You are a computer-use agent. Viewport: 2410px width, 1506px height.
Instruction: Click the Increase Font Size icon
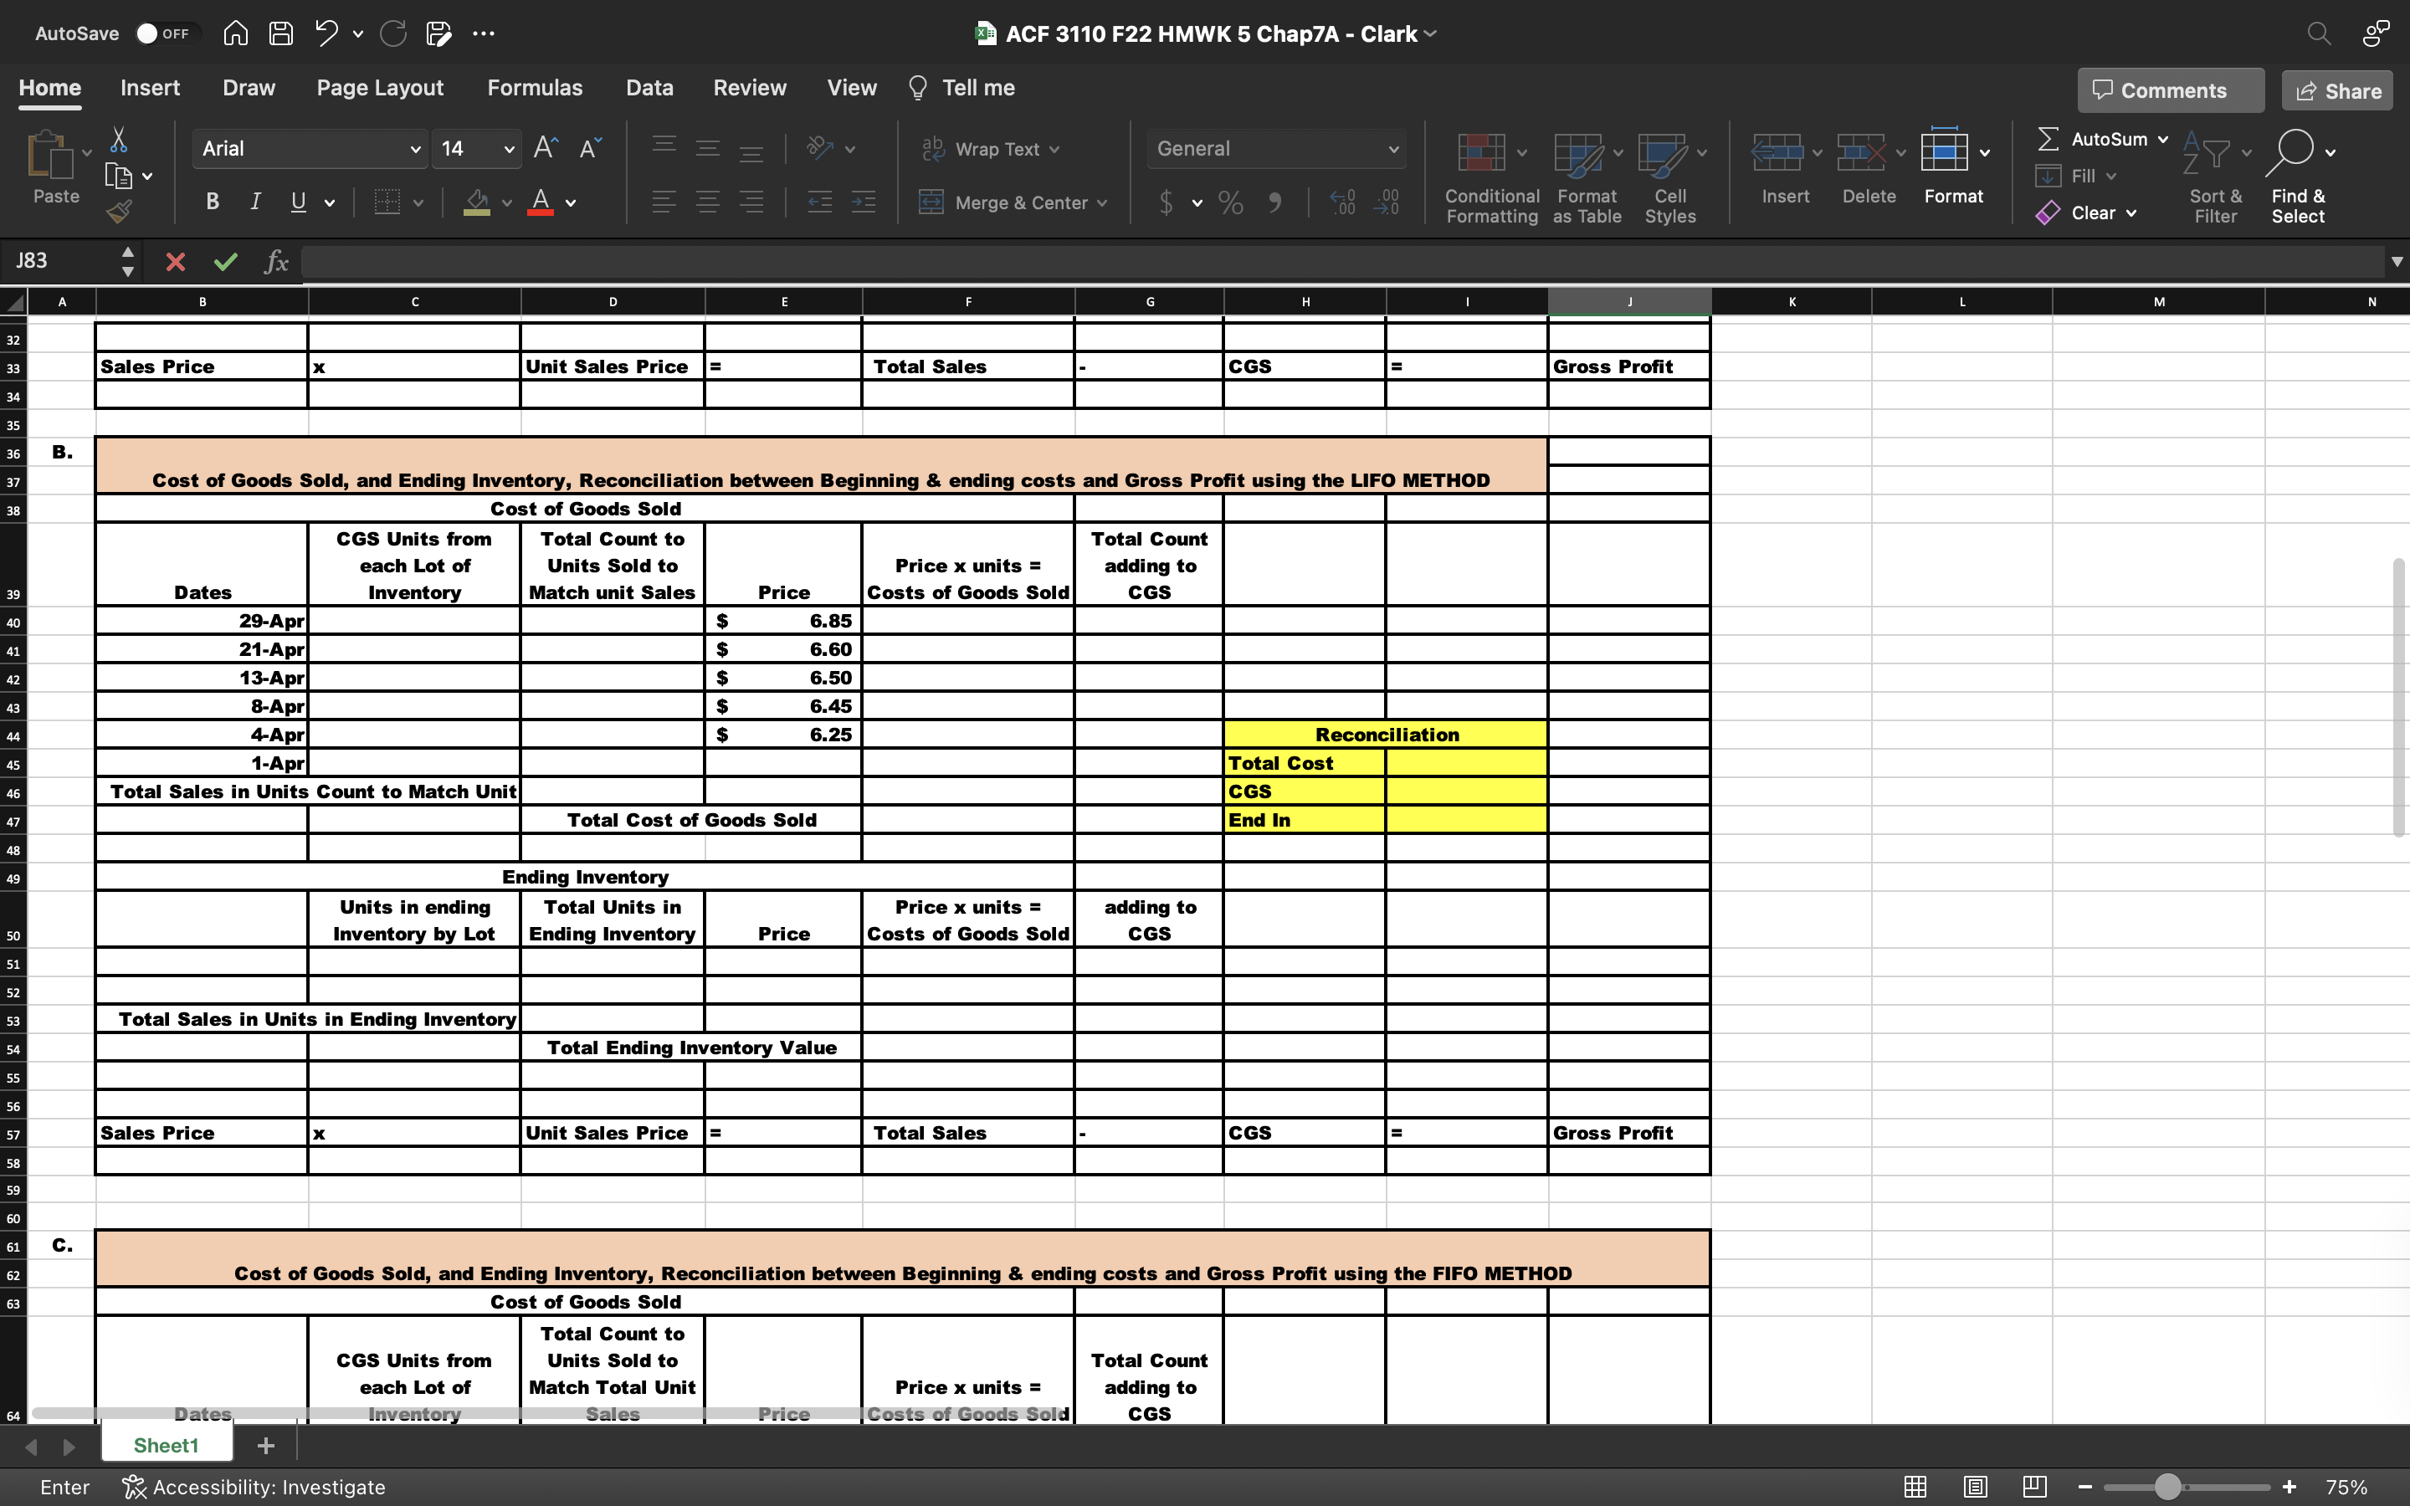point(546,148)
